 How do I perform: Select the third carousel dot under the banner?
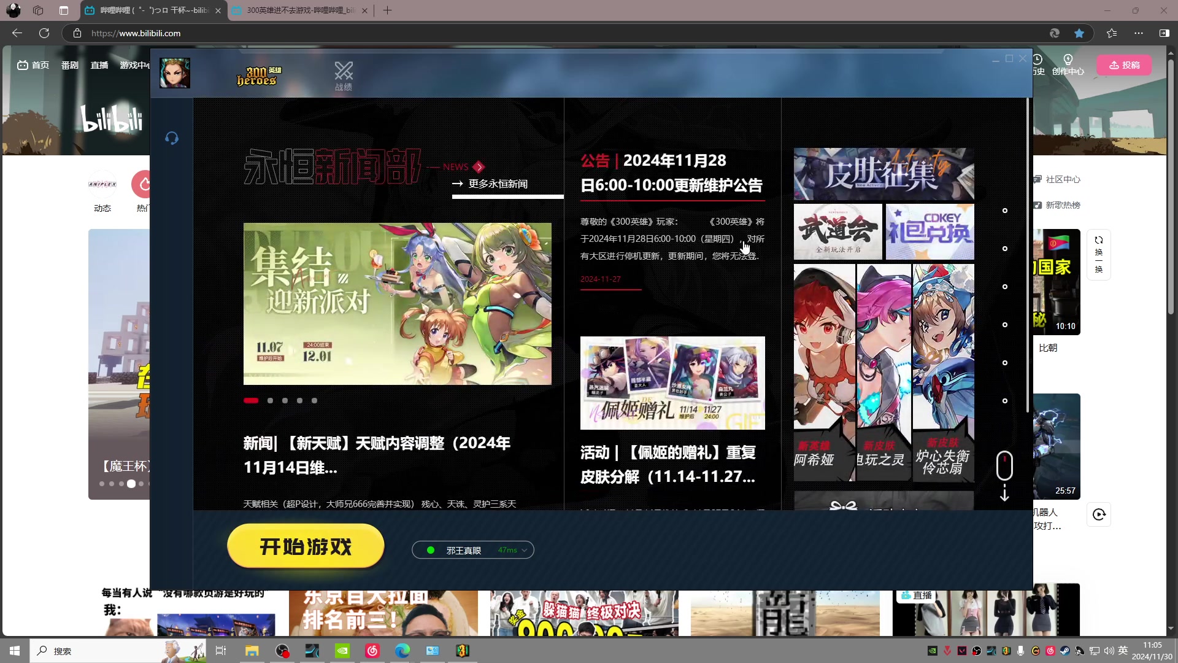pyautogui.click(x=285, y=400)
